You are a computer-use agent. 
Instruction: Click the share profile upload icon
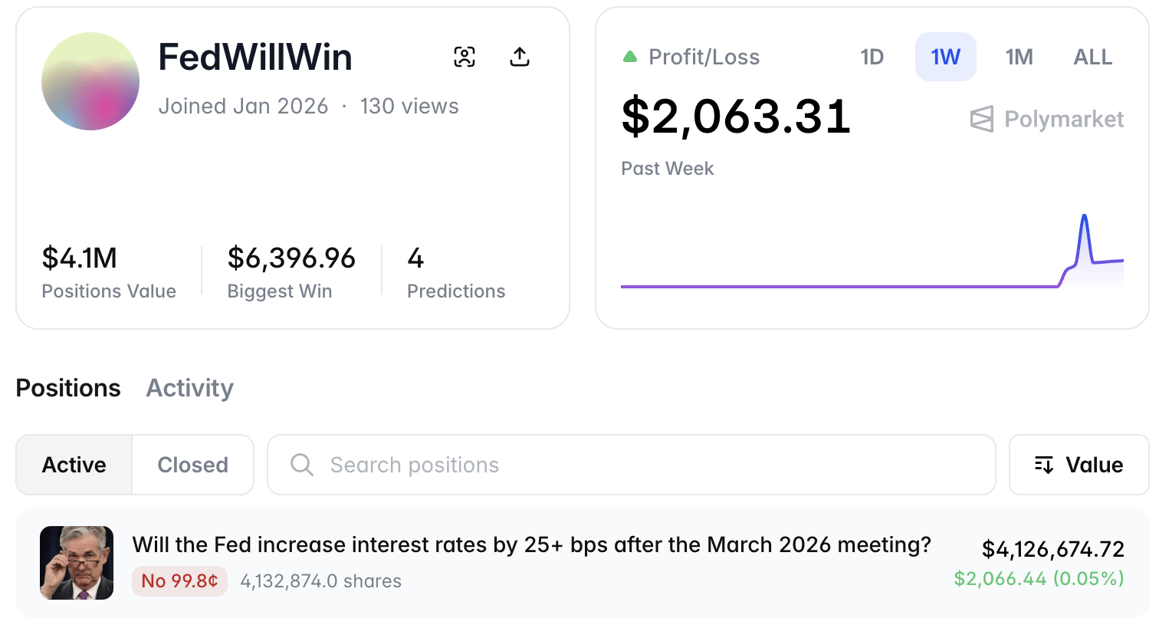pyautogui.click(x=520, y=57)
